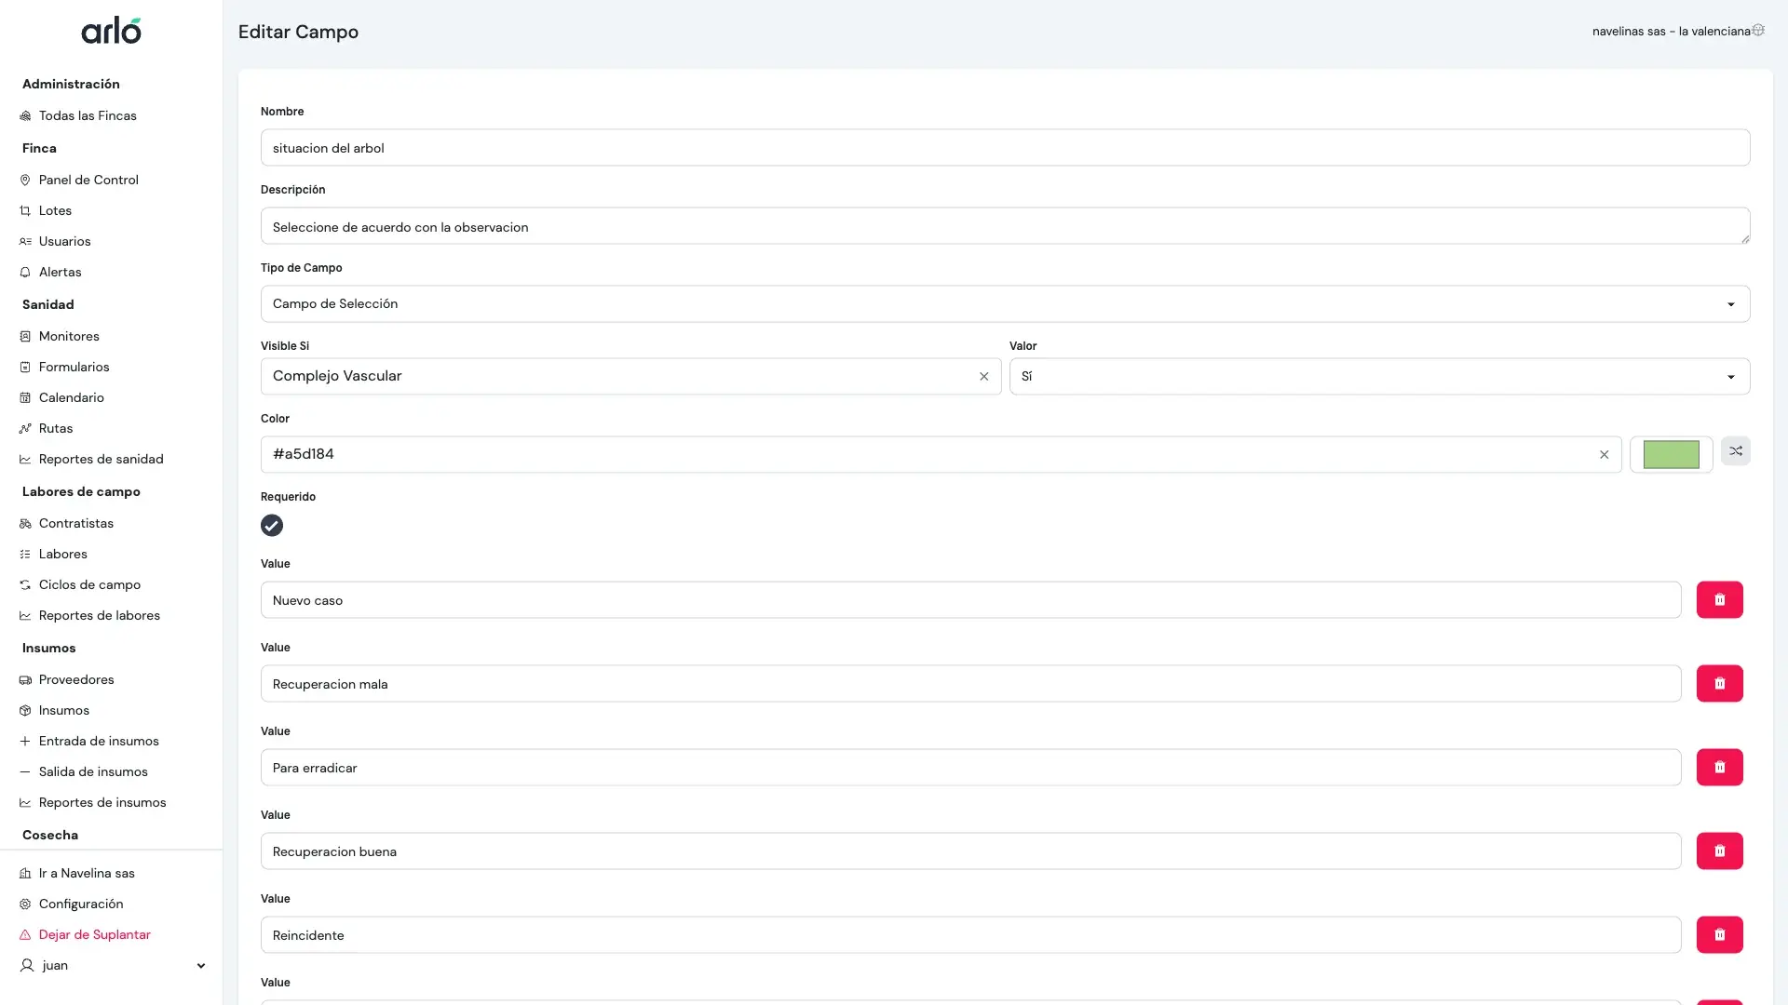The height and width of the screenshot is (1005, 1788).
Task: Delete the 'Reincidente' value with trash icon
Action: [1719, 935]
